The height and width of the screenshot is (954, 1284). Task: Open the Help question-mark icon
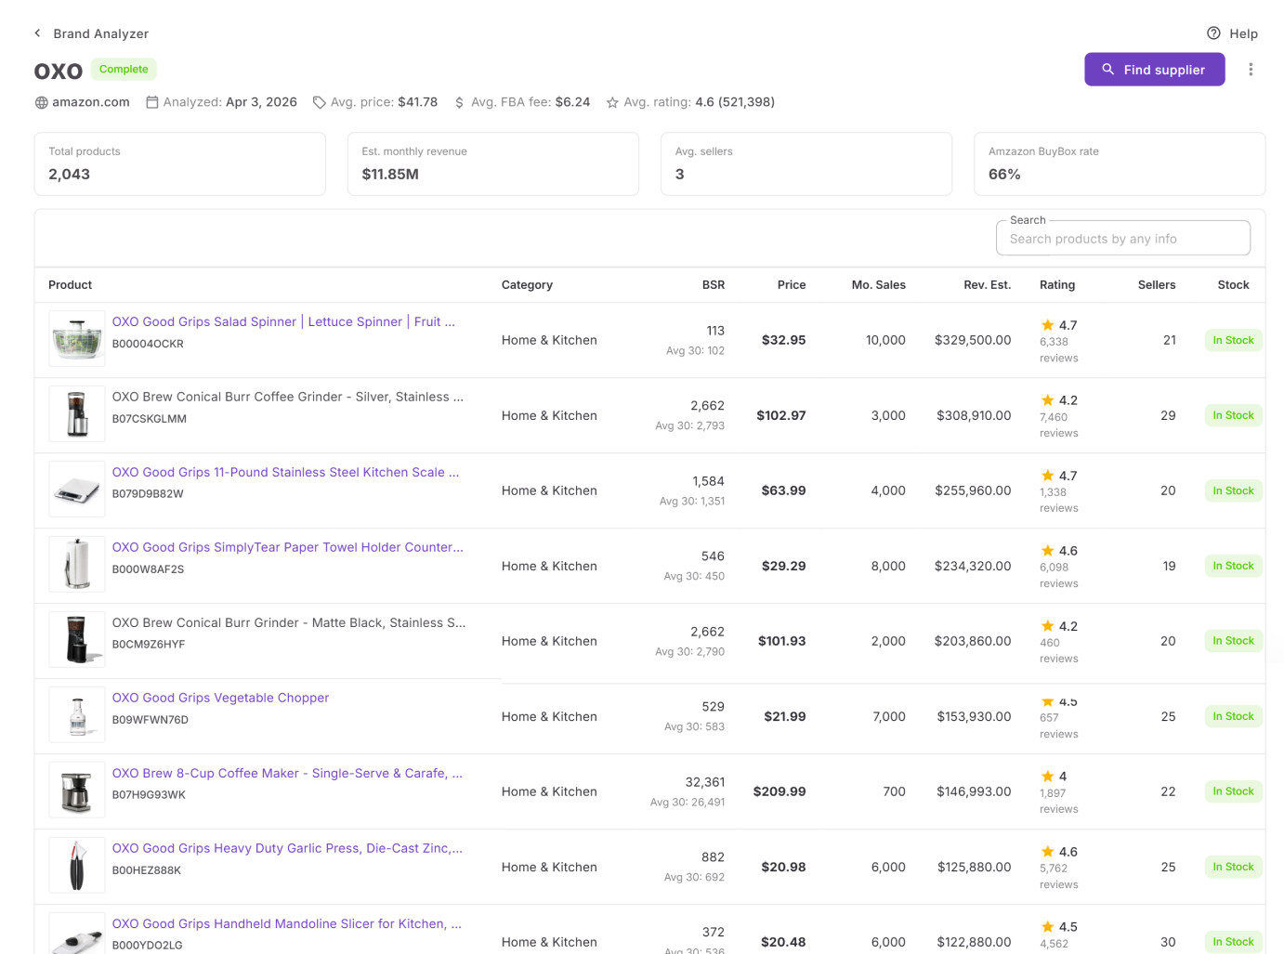(1213, 33)
